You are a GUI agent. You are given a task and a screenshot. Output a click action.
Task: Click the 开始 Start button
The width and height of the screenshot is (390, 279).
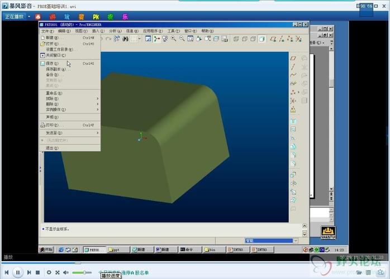coord(46,249)
